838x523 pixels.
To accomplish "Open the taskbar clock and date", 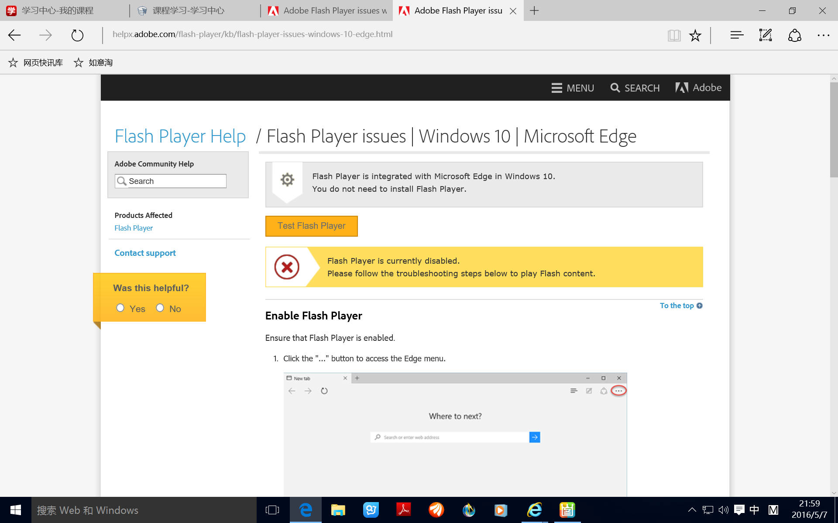I will point(810,509).
